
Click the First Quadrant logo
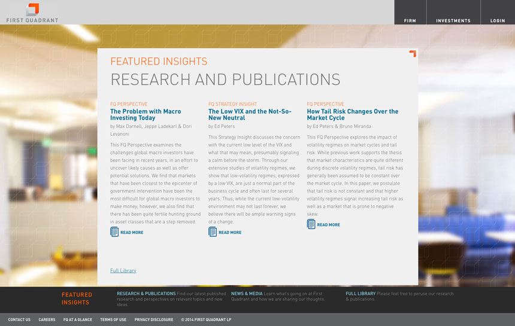point(32,13)
